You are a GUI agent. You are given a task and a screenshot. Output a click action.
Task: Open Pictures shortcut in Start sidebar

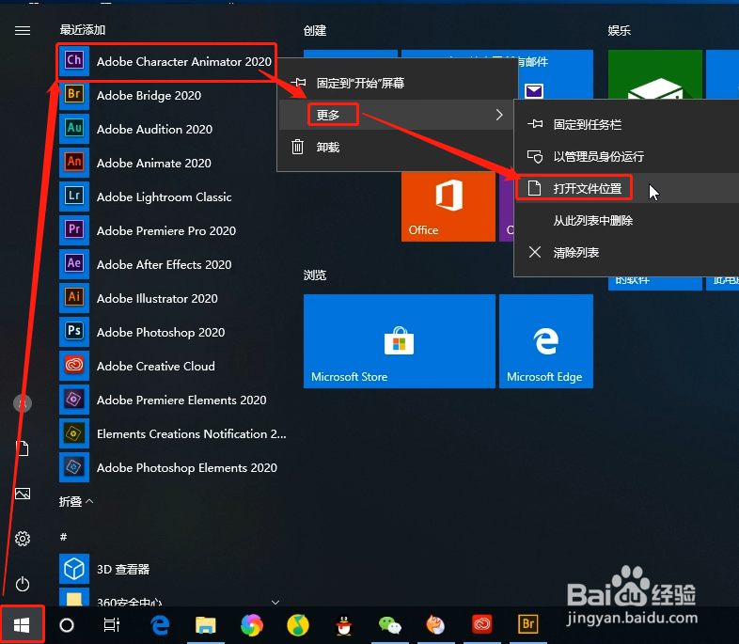[23, 494]
